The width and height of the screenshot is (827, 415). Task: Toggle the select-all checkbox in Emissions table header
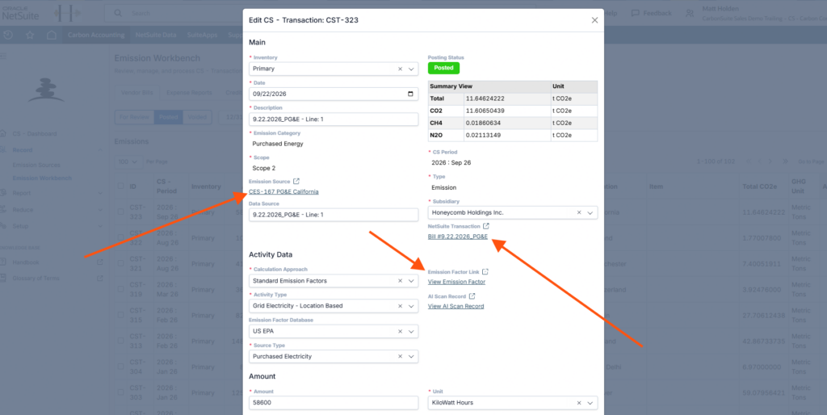click(x=121, y=187)
